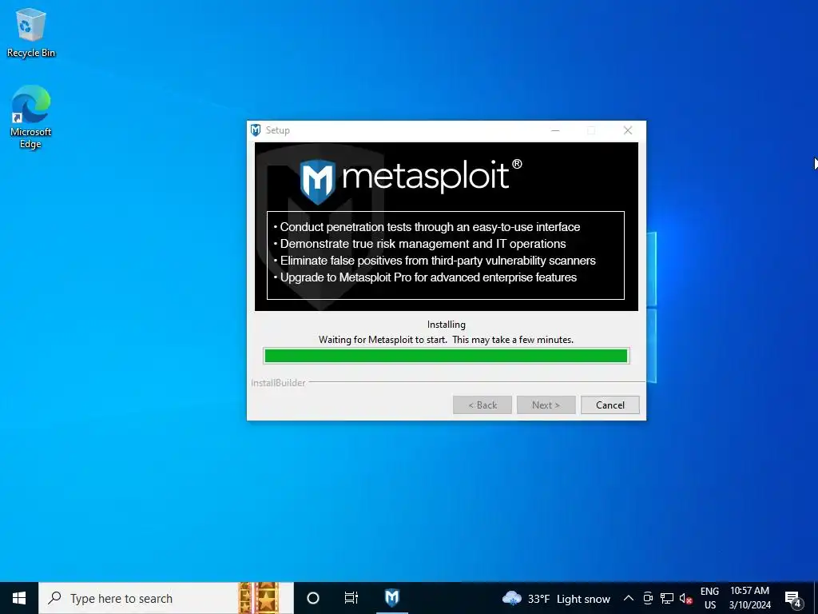Click the metasploit wordmark in the banner

(x=431, y=176)
